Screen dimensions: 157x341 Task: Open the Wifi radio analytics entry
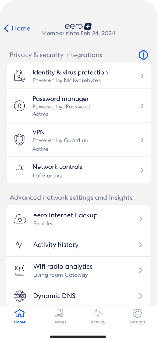pyautogui.click(x=78, y=270)
